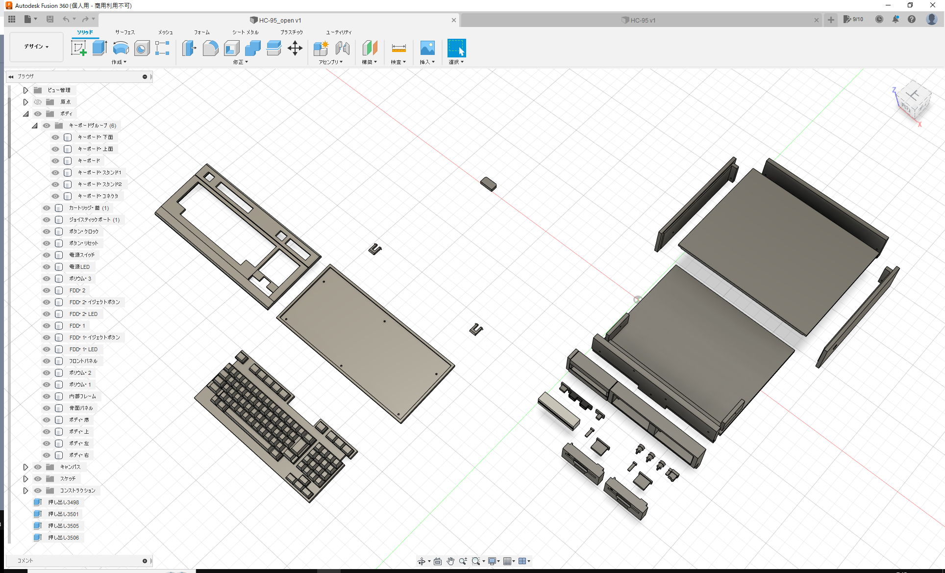Image resolution: width=945 pixels, height=573 pixels.
Task: Open the Measure tool under 検査
Action: click(398, 49)
